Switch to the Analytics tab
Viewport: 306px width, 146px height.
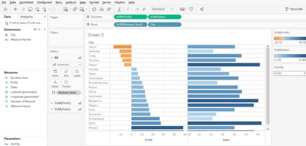[x=27, y=17]
